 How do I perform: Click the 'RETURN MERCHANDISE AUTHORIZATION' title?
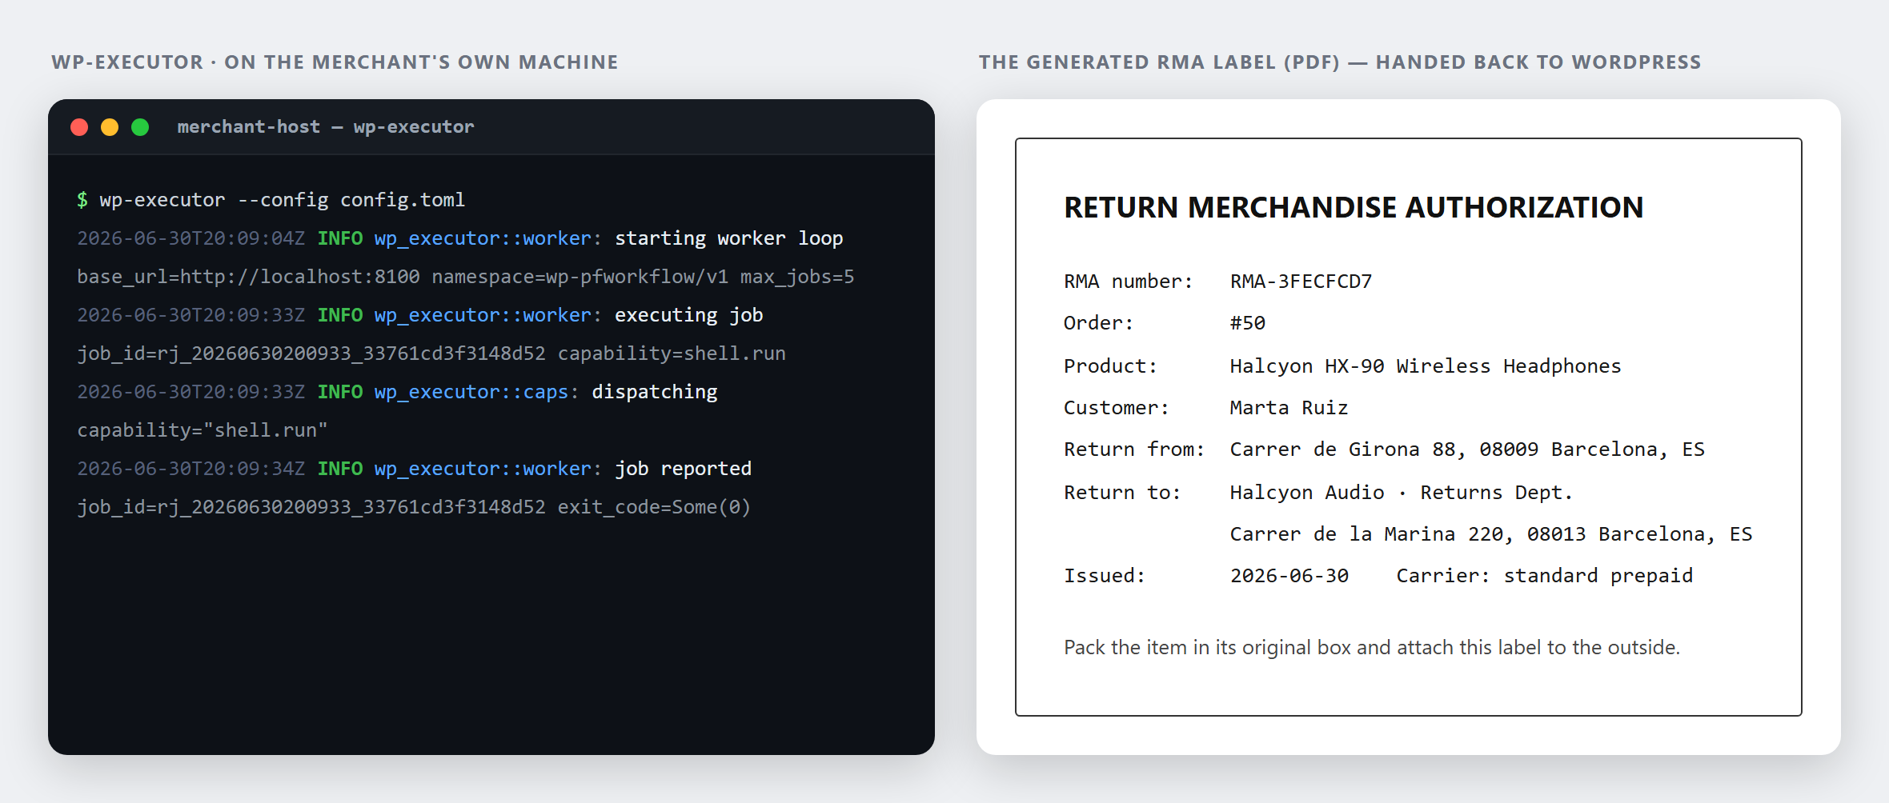pyautogui.click(x=1354, y=207)
